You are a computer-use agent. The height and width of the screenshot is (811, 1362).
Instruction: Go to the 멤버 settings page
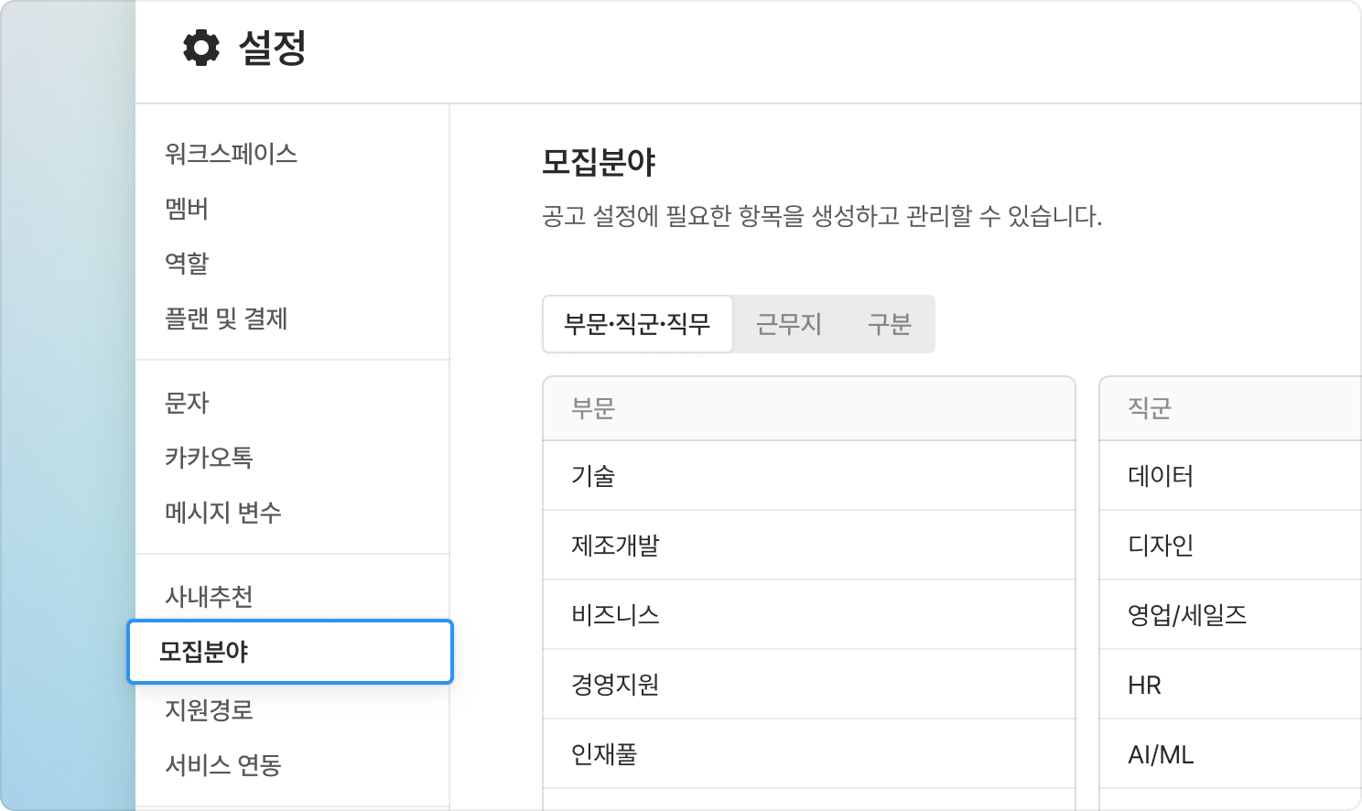point(187,209)
